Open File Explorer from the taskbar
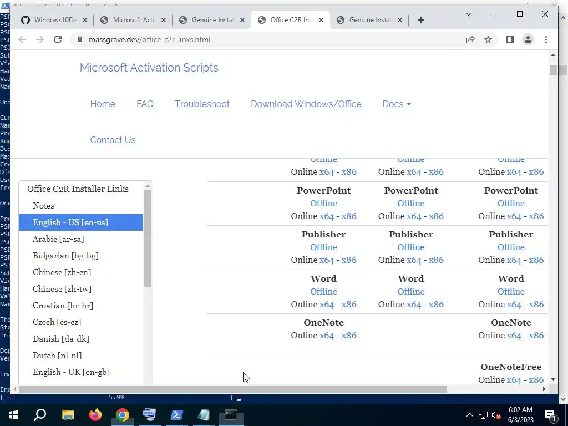 [68, 415]
